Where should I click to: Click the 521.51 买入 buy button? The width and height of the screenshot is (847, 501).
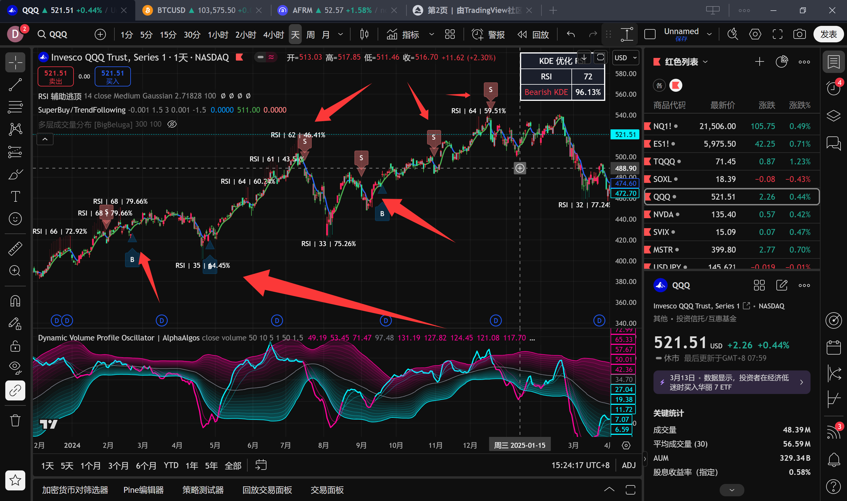coord(113,77)
